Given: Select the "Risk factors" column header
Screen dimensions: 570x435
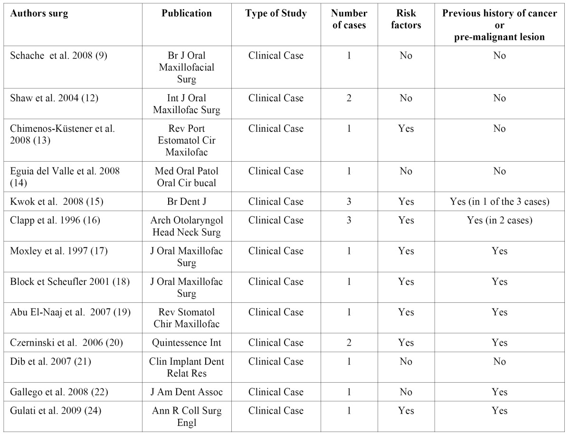Looking at the screenshot, I should pyautogui.click(x=406, y=19).
